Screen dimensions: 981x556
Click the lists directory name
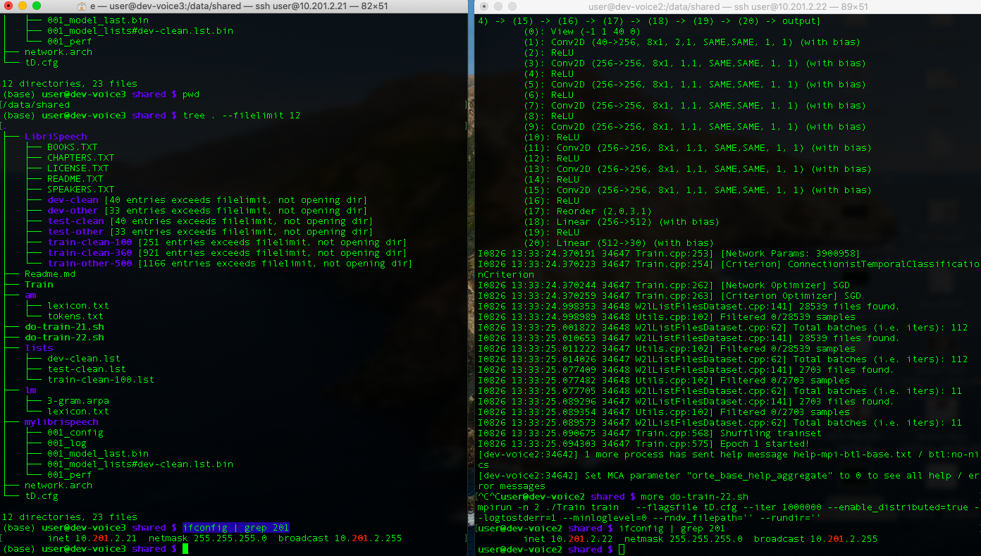39,348
